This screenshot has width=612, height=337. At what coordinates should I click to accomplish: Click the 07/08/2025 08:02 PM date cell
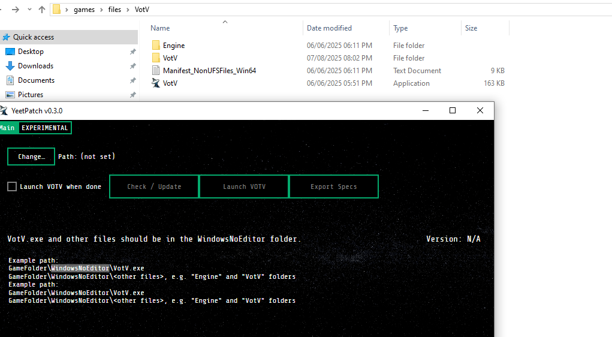pos(339,58)
